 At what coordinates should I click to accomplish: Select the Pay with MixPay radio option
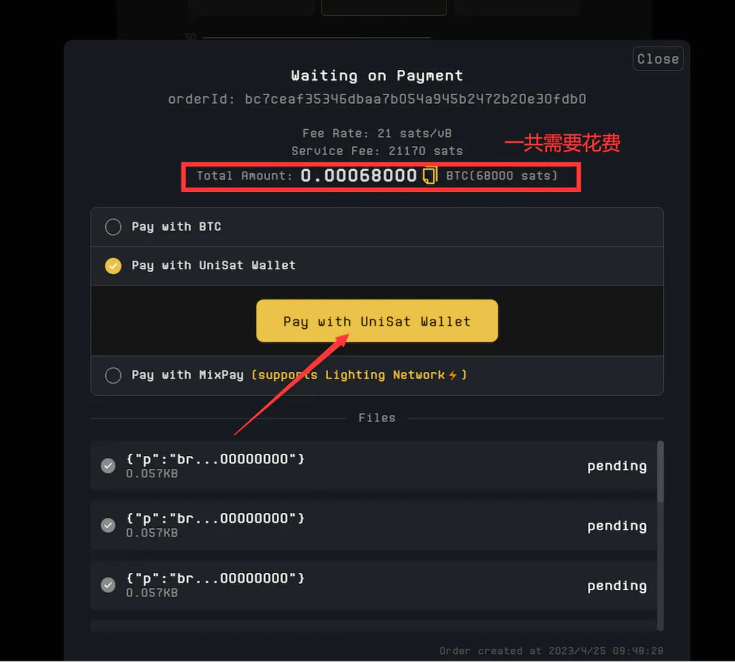[113, 375]
